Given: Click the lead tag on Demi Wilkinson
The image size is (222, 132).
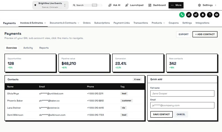Looking at the screenshot, I should click(124, 115).
